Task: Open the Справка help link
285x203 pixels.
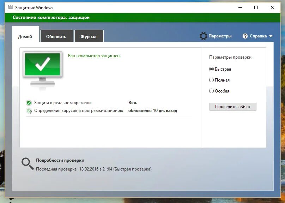Action: (258, 36)
